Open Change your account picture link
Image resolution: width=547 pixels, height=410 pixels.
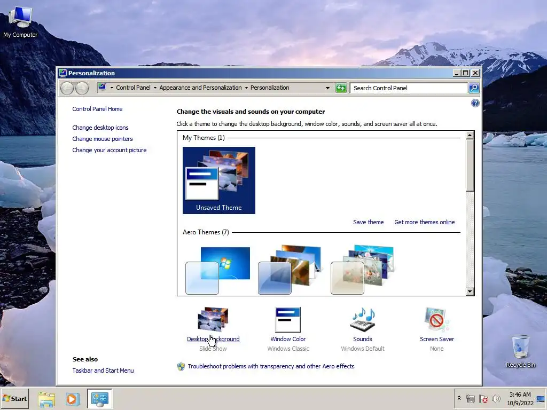109,150
